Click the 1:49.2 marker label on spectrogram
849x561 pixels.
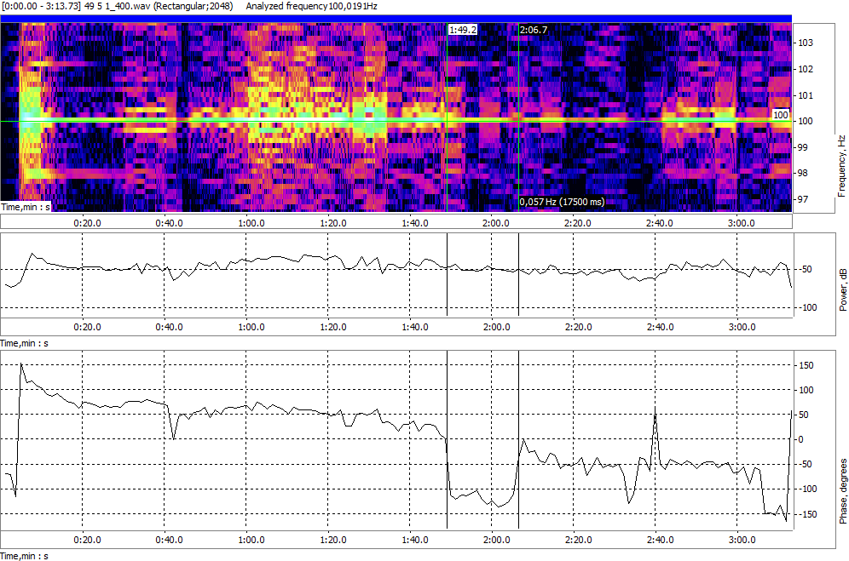point(463,30)
